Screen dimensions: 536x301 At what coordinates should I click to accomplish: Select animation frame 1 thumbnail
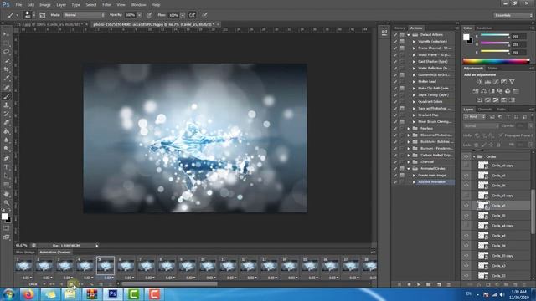pyautogui.click(x=23, y=266)
